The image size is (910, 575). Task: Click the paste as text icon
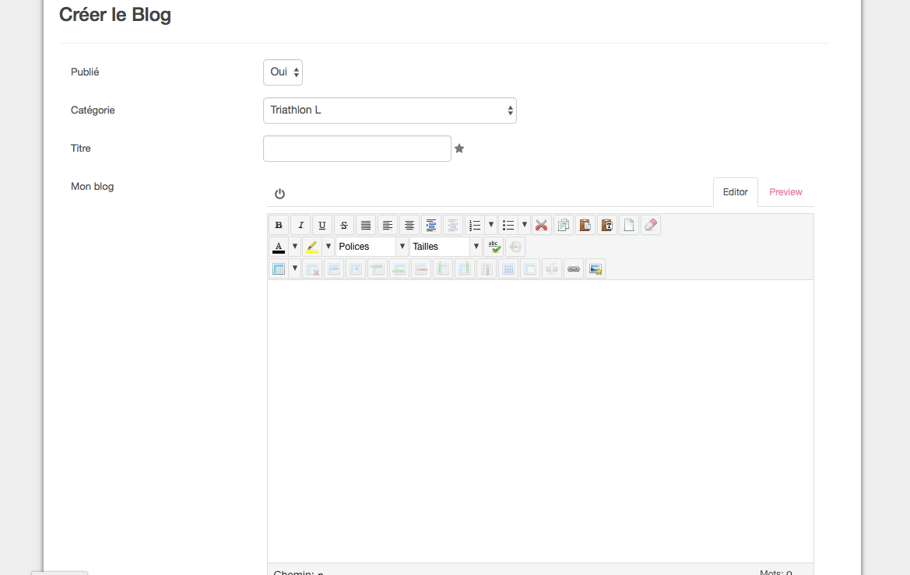(607, 226)
